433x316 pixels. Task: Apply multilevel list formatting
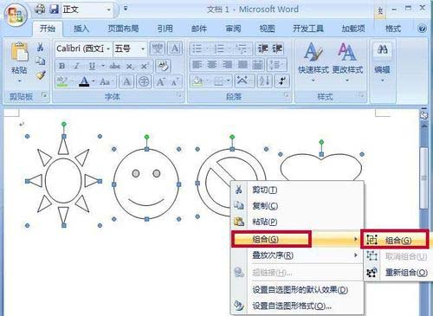(242, 48)
